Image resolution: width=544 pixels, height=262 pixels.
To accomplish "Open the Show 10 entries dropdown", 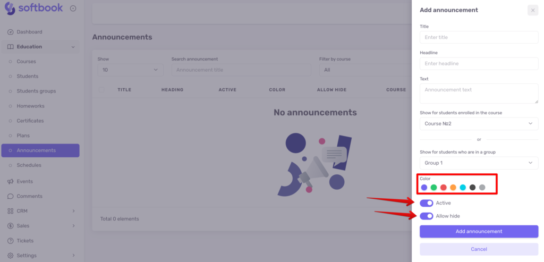I will (131, 70).
